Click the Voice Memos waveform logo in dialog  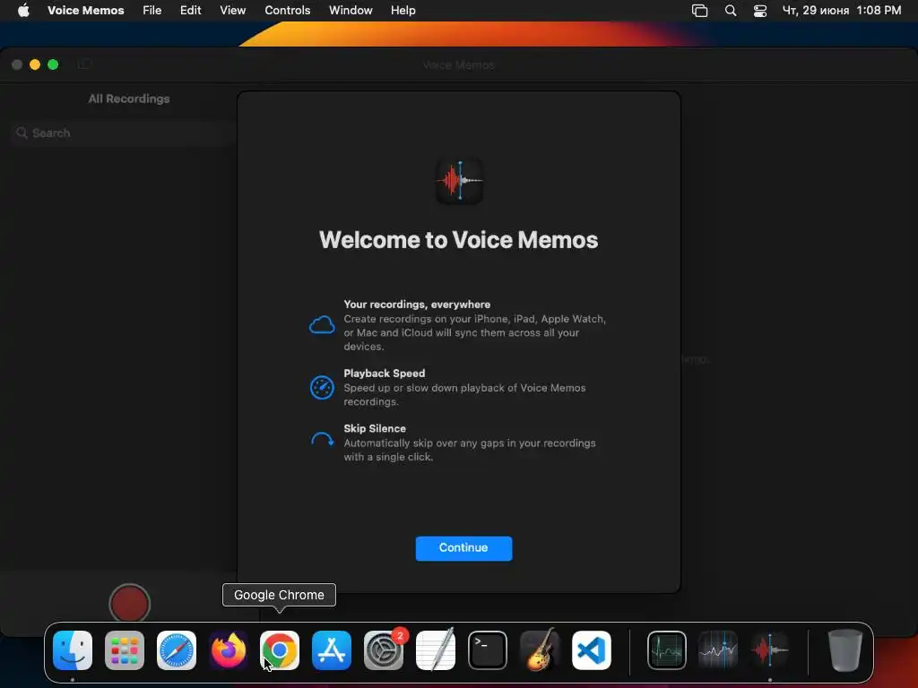460,181
